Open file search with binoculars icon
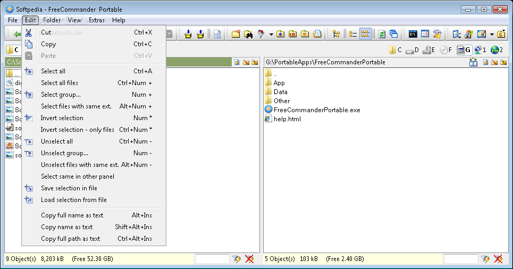This screenshot has width=513, height=269. pos(248,33)
